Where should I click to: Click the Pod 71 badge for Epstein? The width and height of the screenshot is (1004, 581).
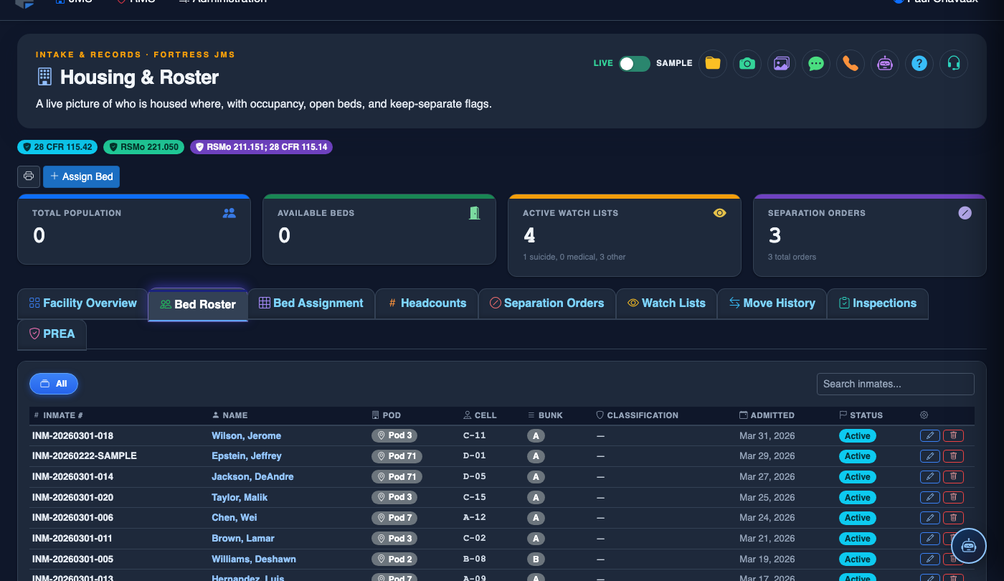(397, 456)
